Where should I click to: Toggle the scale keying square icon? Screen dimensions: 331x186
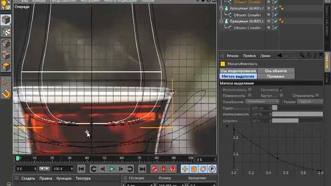tap(194, 169)
